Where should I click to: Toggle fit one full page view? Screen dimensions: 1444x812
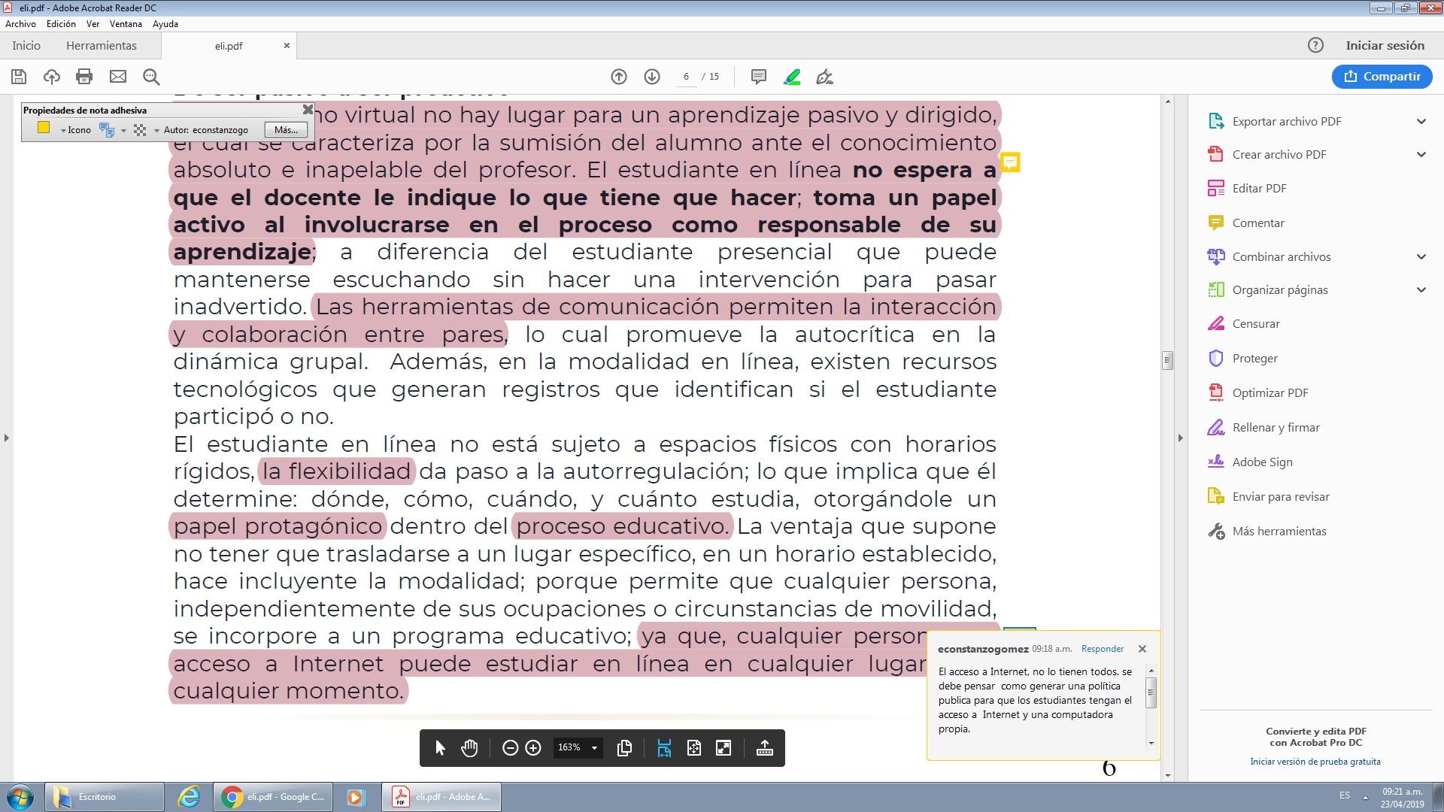click(x=693, y=748)
